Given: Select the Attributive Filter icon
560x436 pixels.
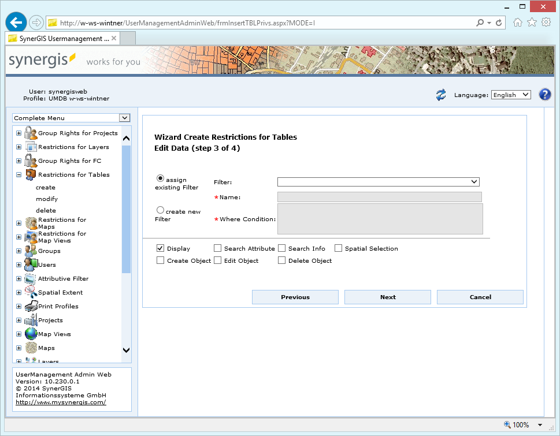Looking at the screenshot, I should (x=29, y=278).
